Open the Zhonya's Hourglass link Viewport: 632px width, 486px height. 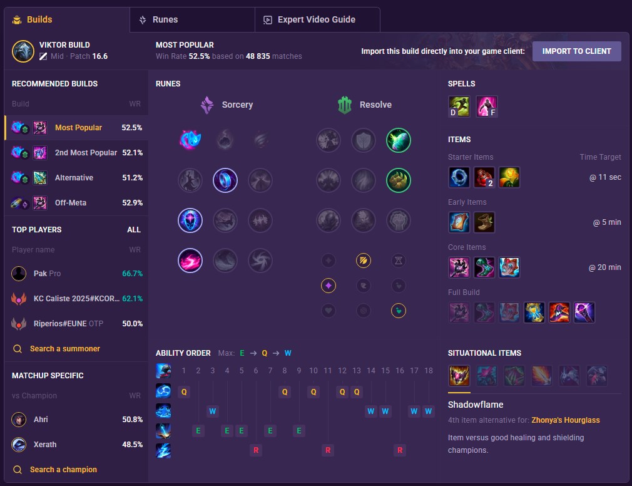[566, 420]
